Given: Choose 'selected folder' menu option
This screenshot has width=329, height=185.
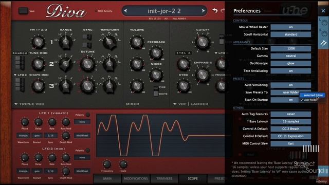Looking at the screenshot, I should click(x=313, y=95).
